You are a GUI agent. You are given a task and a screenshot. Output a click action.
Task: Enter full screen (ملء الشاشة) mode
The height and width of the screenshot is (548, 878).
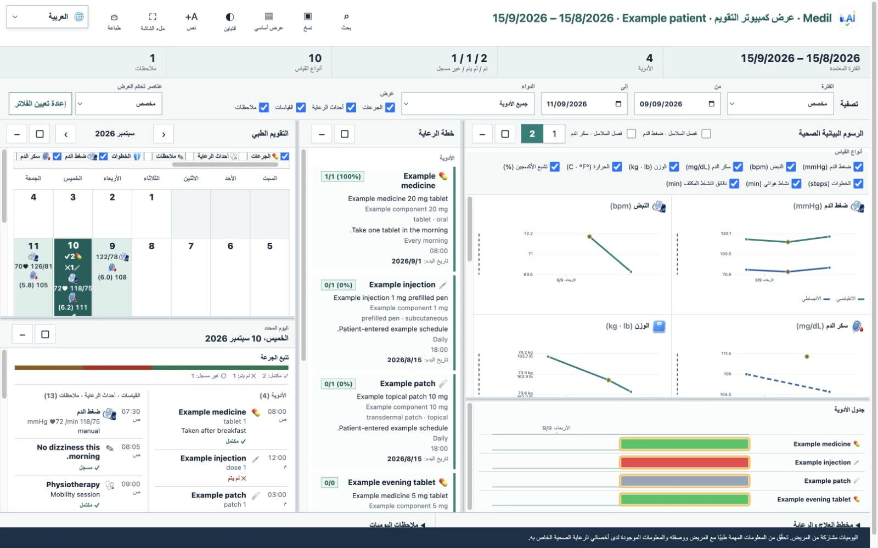coord(153,21)
